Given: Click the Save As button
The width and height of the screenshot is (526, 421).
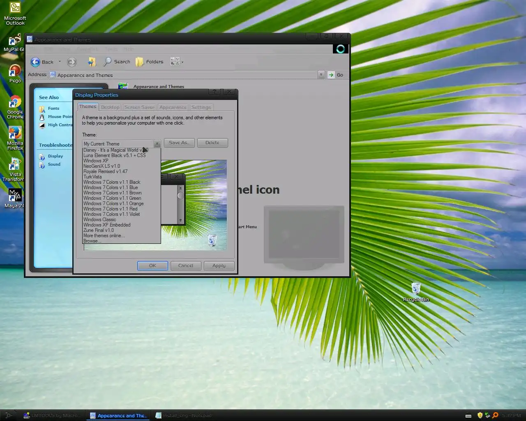Looking at the screenshot, I should pyautogui.click(x=179, y=143).
